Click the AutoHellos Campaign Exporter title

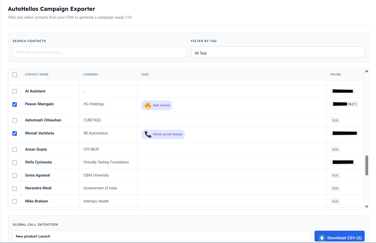point(51,9)
